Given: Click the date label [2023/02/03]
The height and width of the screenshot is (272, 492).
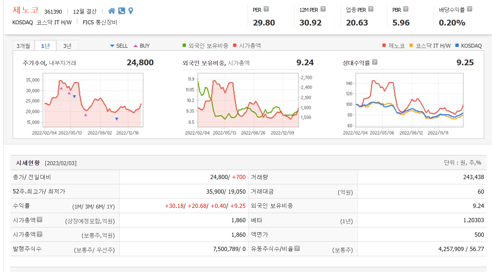Looking at the screenshot, I should point(61,163).
